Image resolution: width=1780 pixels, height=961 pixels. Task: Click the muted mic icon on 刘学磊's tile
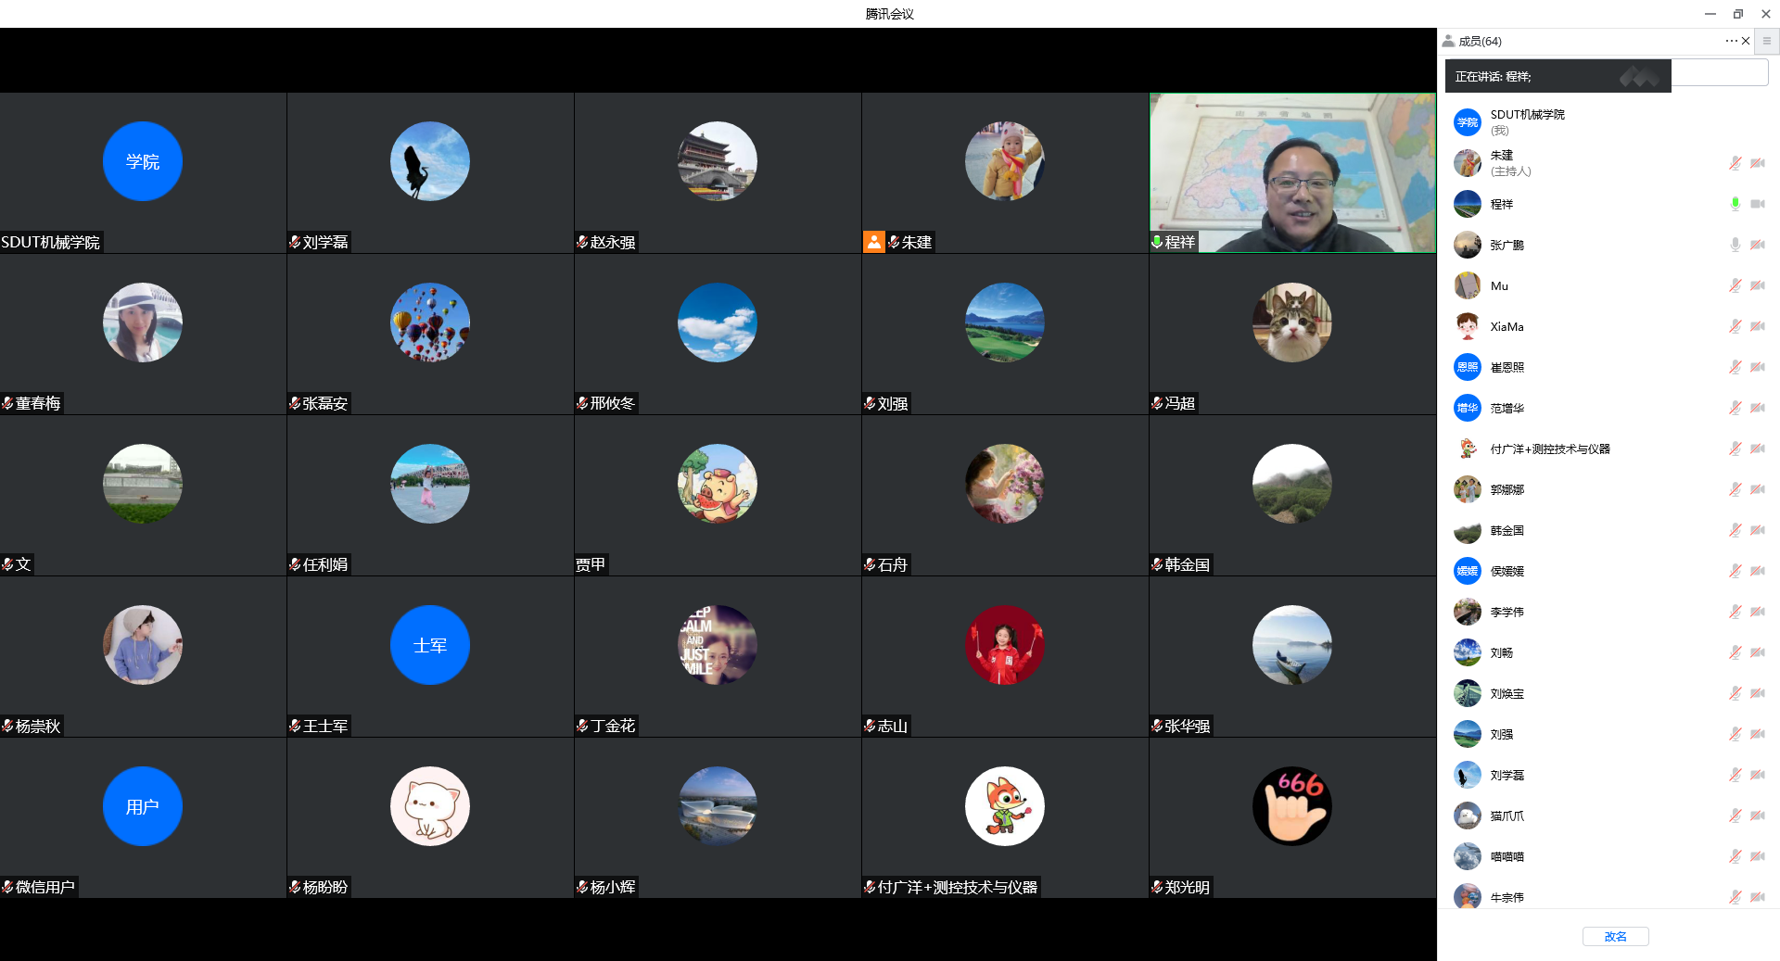[295, 242]
